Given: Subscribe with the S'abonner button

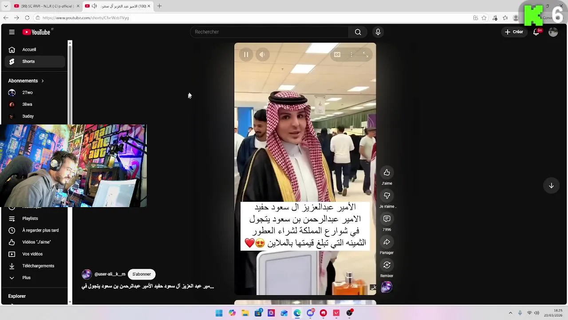Looking at the screenshot, I should 142,274.
